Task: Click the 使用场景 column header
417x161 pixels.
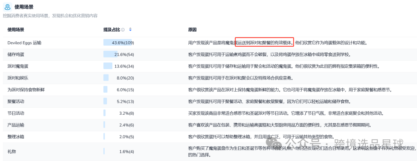Action: (16, 30)
